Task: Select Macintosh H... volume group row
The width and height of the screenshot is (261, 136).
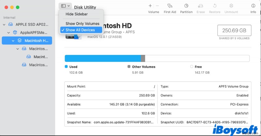Action: click(x=27, y=41)
